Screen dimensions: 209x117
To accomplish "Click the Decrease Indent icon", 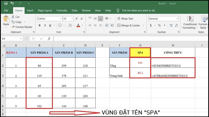I will pos(107,25).
